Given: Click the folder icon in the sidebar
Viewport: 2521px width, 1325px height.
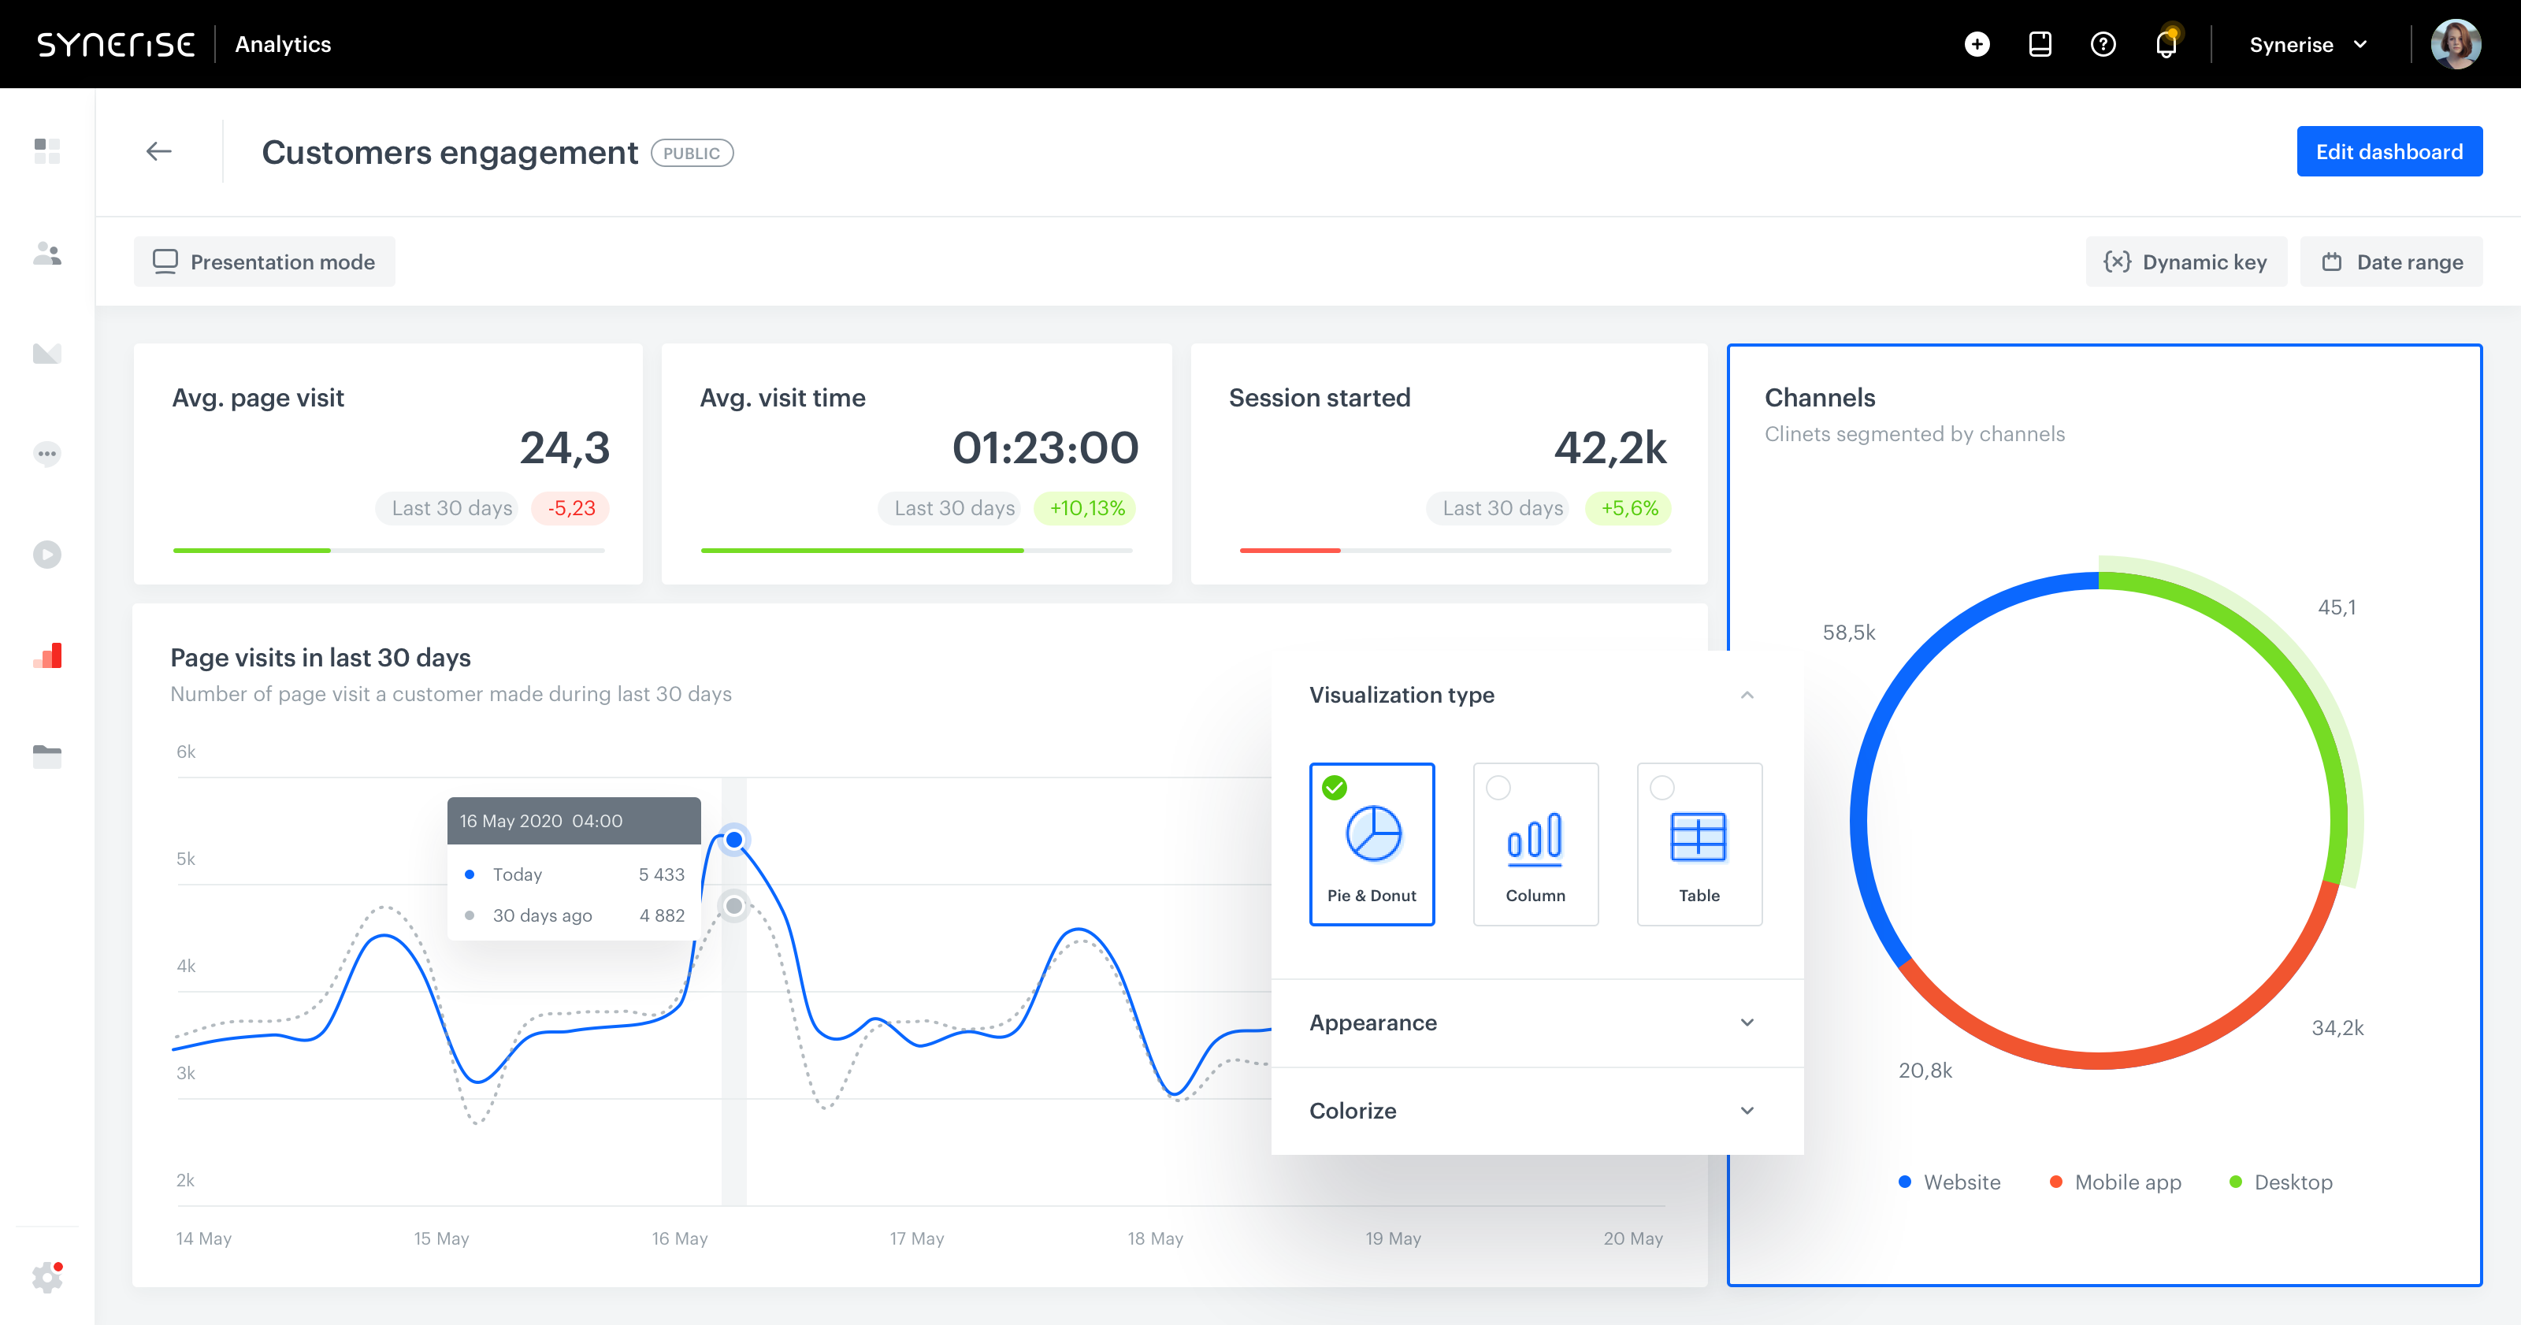Looking at the screenshot, I should tap(47, 755).
